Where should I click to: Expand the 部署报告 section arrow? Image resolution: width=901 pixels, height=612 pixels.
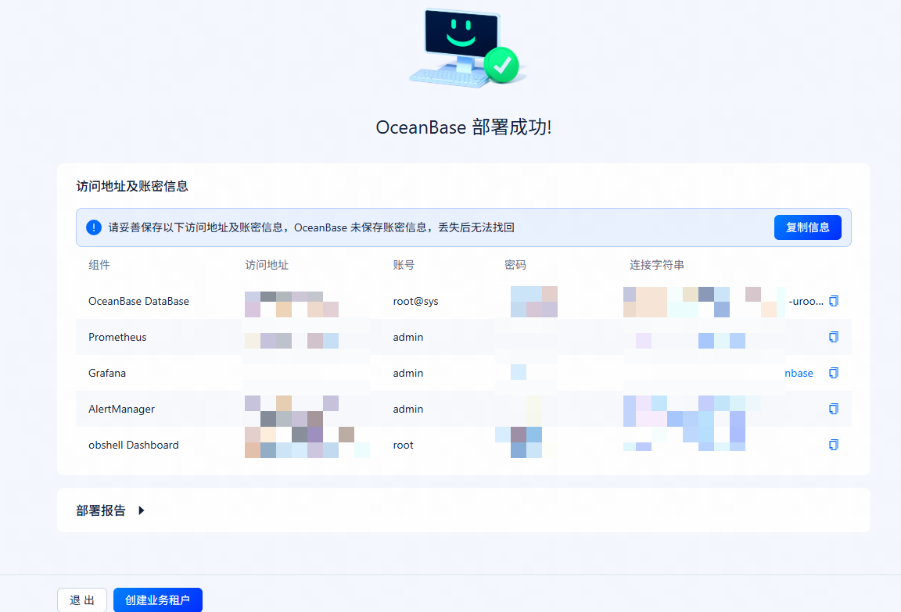(142, 510)
